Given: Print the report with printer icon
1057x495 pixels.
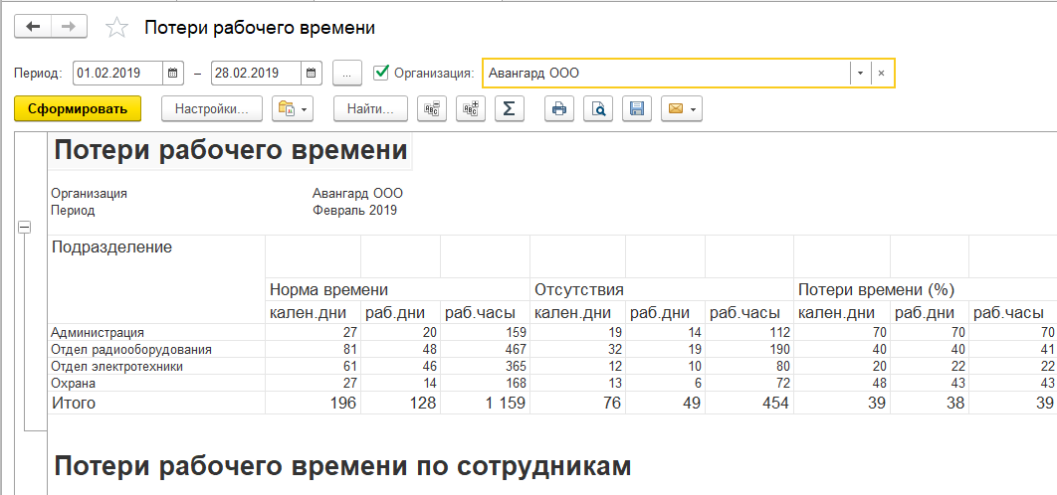Looking at the screenshot, I should (x=559, y=108).
